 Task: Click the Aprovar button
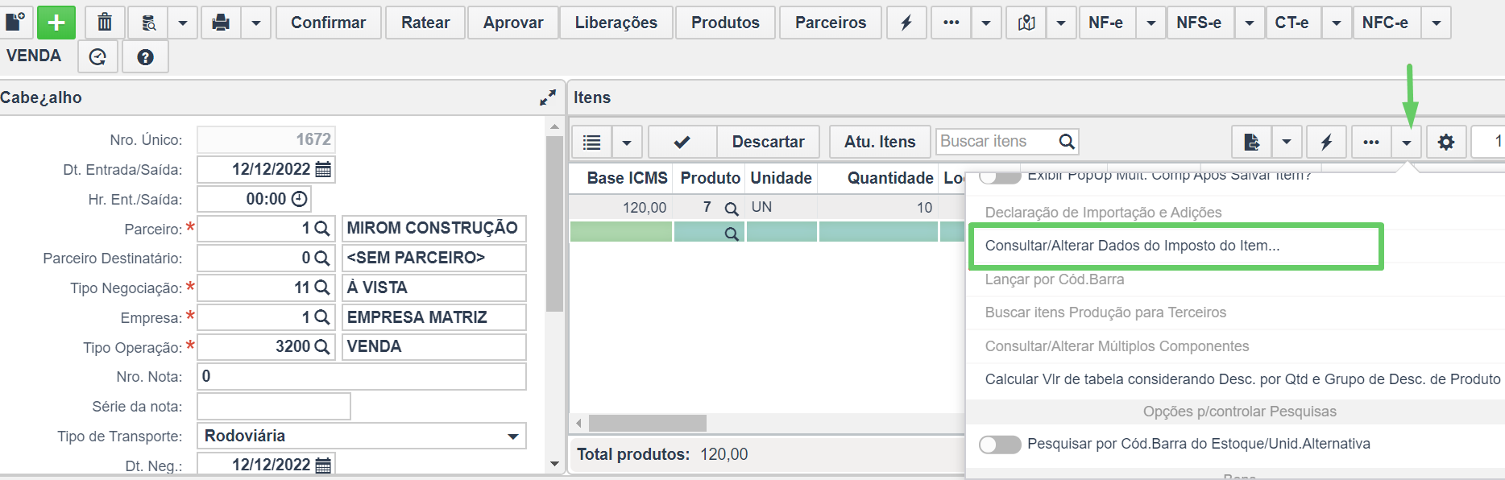[513, 23]
